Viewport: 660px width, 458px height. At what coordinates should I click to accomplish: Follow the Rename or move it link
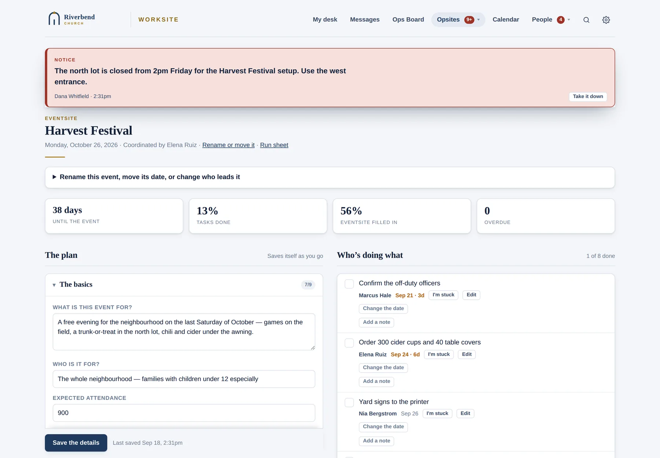[x=228, y=145]
